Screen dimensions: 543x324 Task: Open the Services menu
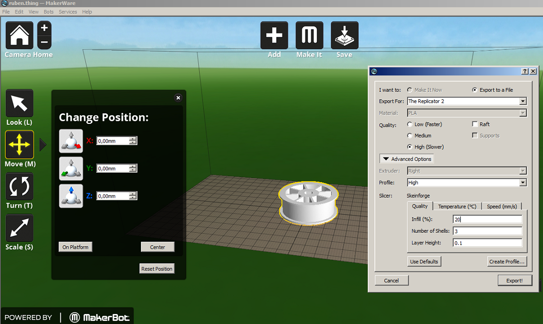68,12
